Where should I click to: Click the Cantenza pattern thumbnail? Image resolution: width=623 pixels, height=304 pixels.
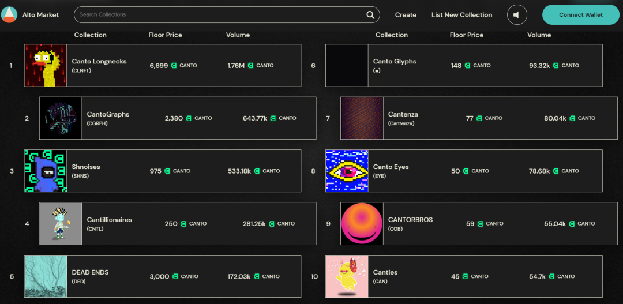click(x=362, y=118)
